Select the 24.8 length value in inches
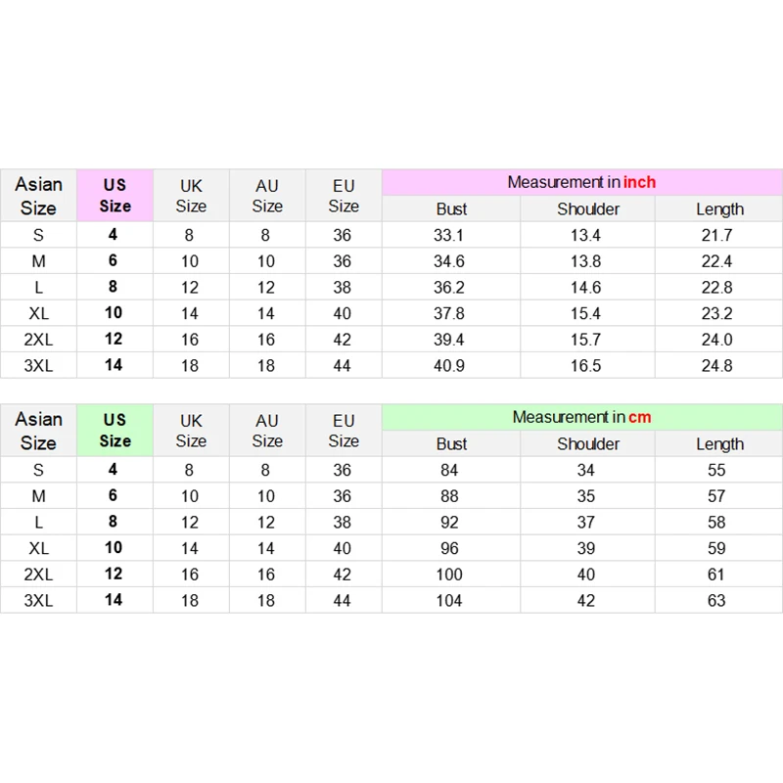The height and width of the screenshot is (783, 783). (x=717, y=366)
